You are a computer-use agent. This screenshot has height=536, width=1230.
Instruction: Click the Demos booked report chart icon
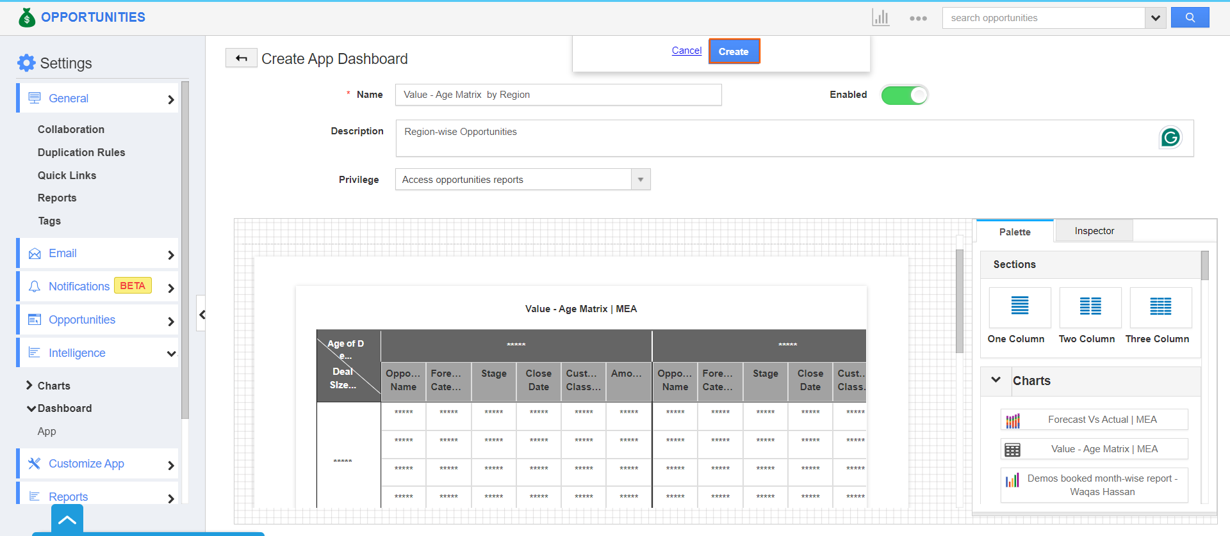tap(1012, 480)
